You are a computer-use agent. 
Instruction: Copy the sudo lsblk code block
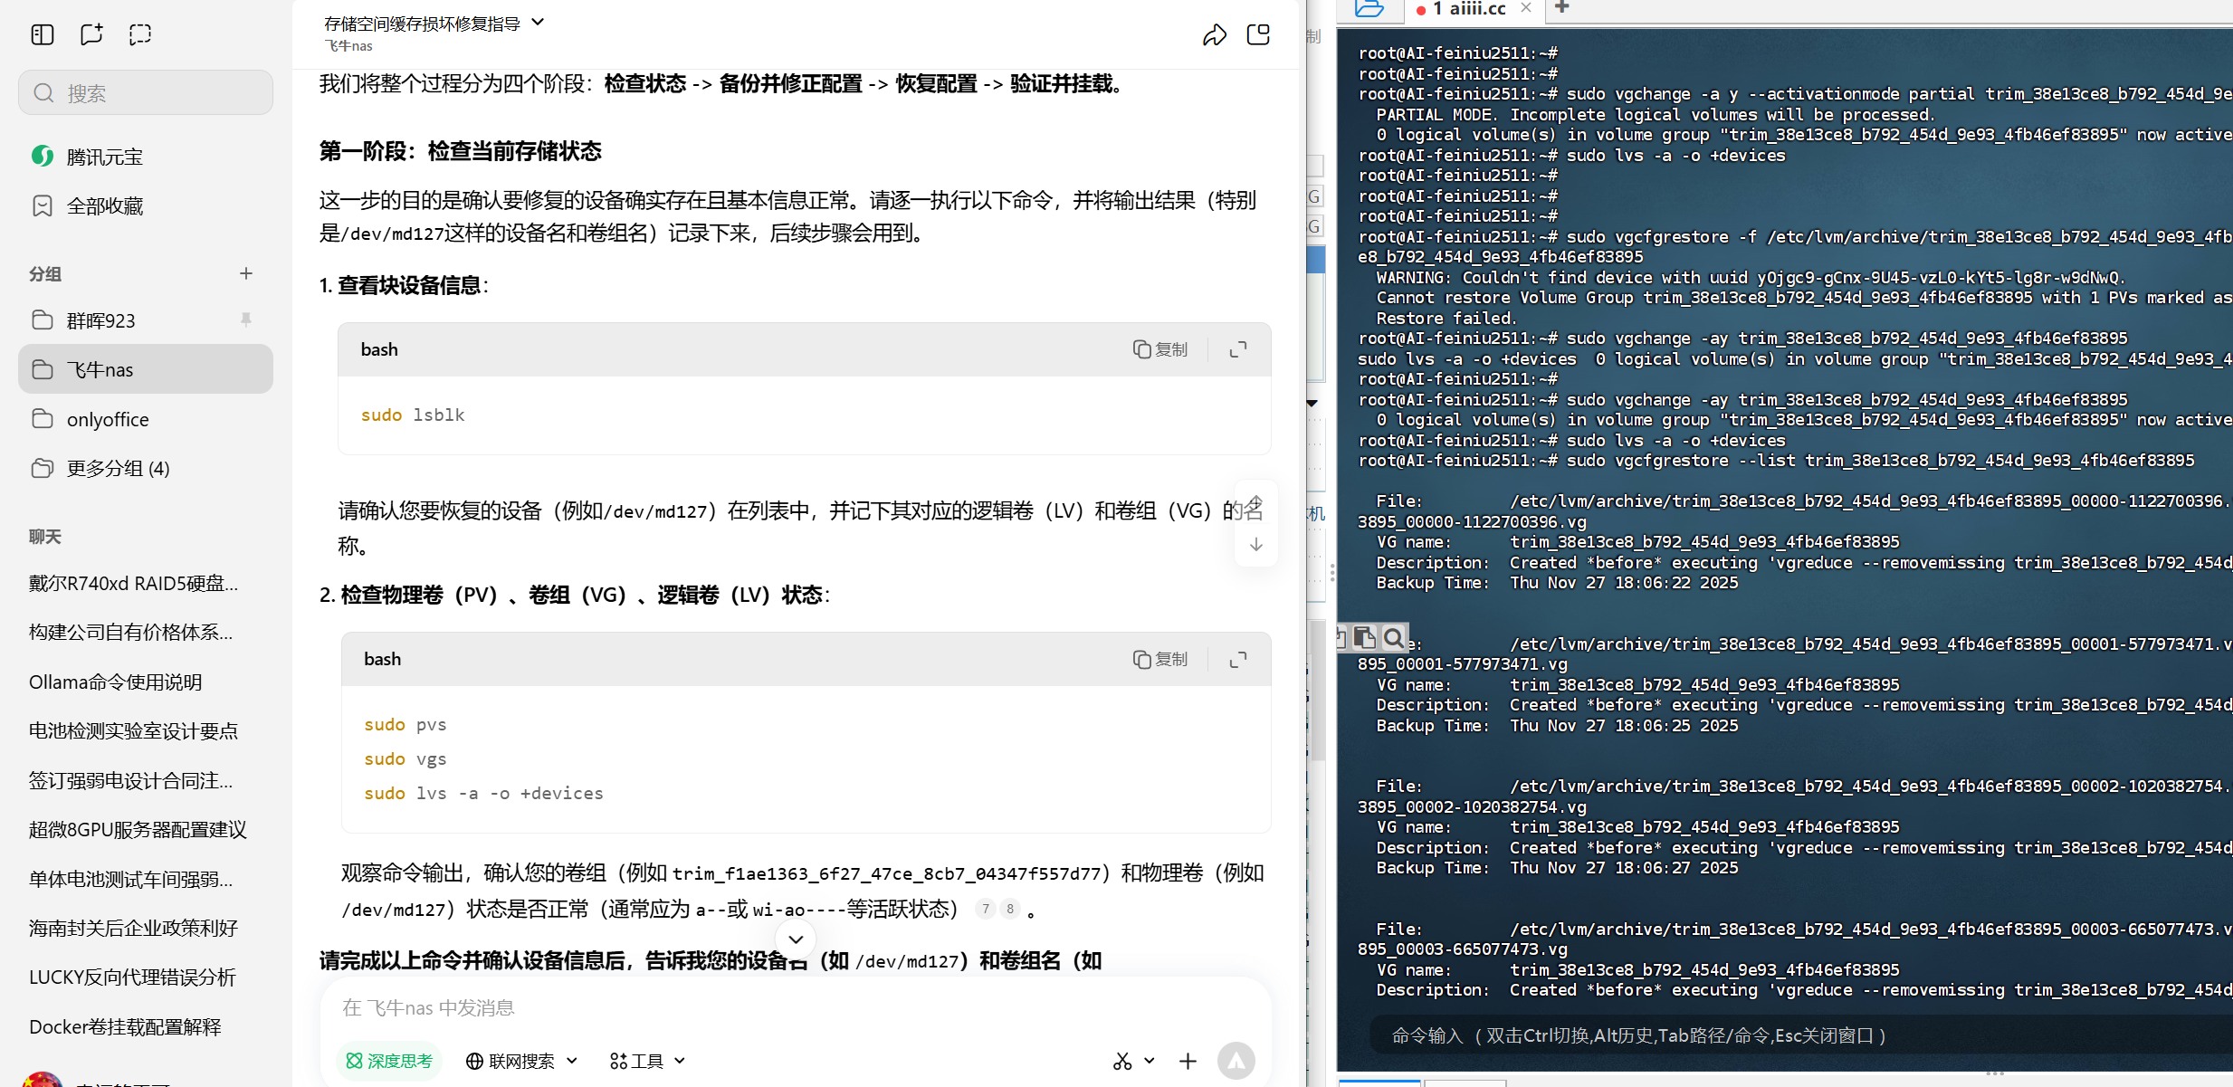[1161, 348]
